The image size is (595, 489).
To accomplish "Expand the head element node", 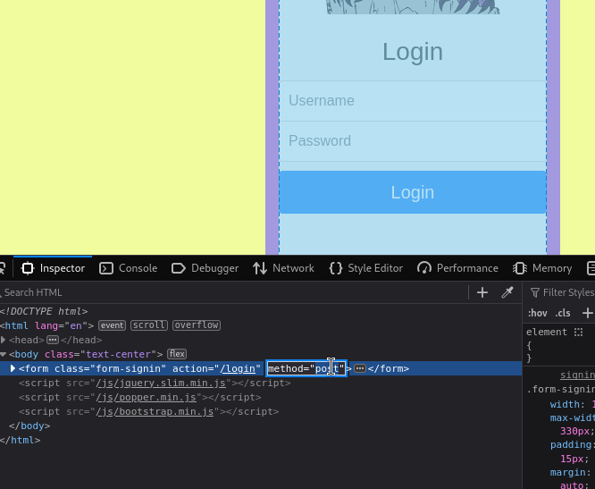I will click(x=3, y=340).
